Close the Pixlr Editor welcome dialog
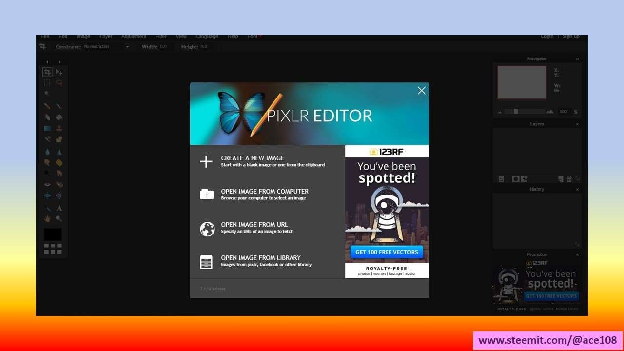The width and height of the screenshot is (624, 351). 422,90
